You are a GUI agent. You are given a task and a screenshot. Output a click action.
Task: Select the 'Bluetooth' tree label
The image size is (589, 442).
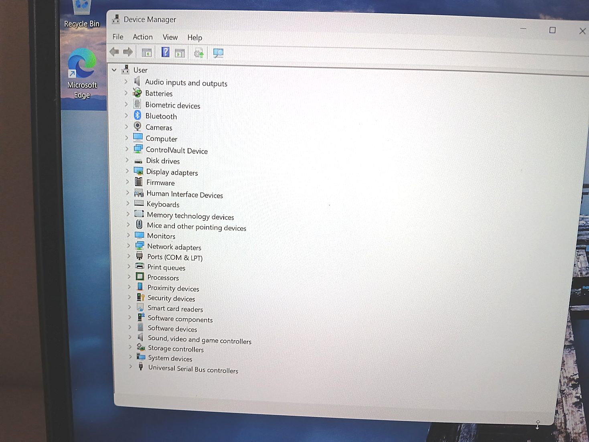161,116
